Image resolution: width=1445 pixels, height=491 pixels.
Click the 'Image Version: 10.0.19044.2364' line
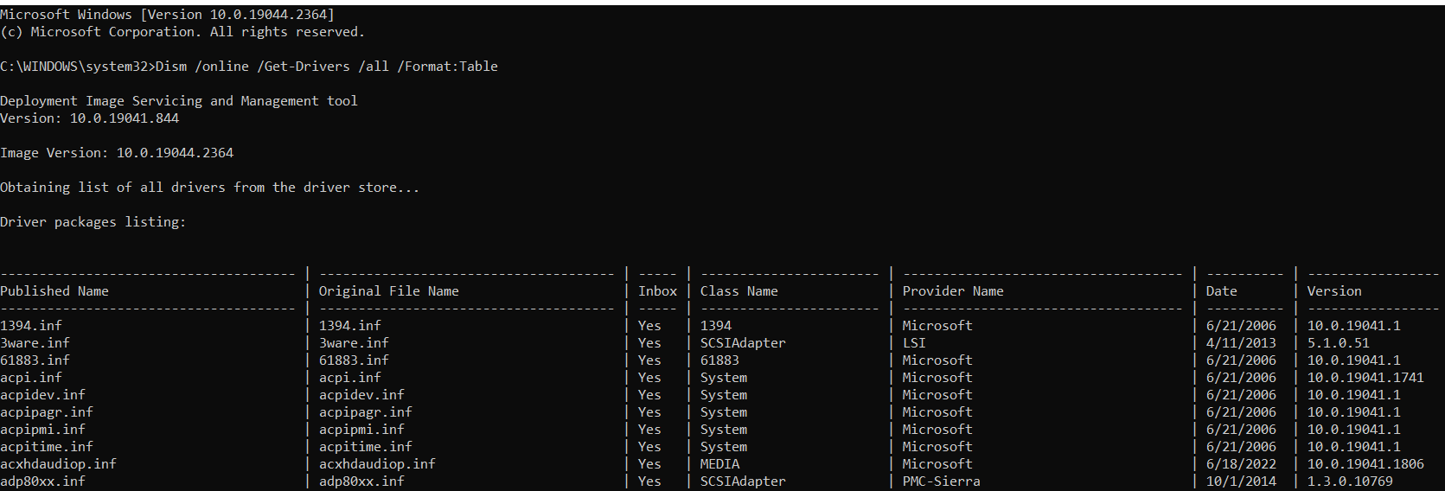click(117, 153)
